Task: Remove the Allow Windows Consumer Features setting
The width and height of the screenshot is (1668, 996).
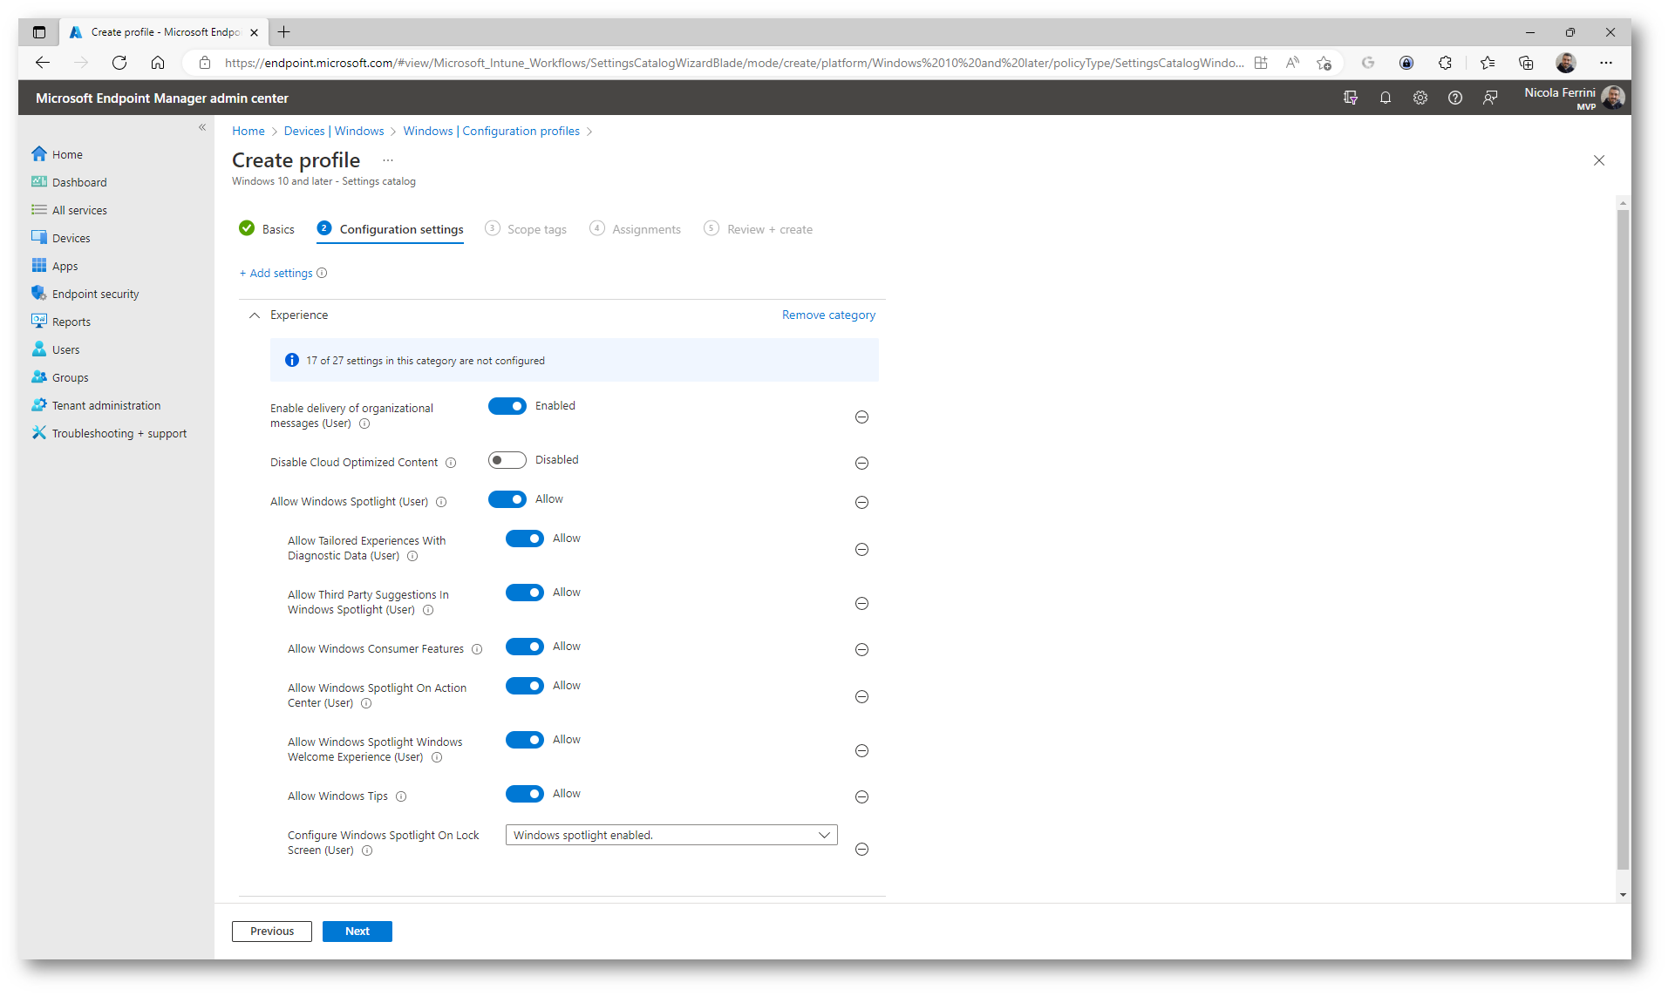Action: coord(861,650)
